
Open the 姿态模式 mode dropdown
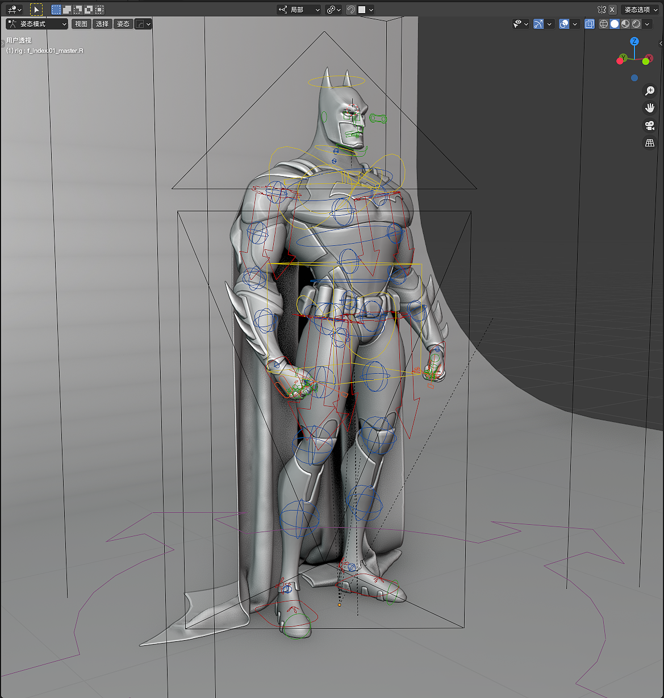pos(37,24)
